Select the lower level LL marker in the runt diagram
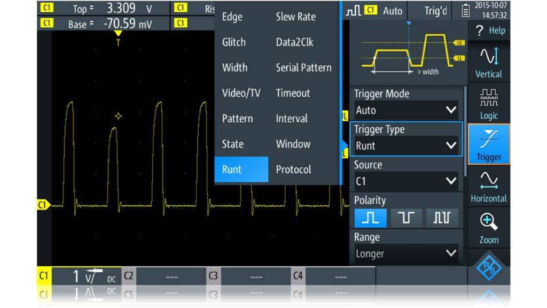Viewport: 547px width, 308px height. (x=459, y=58)
